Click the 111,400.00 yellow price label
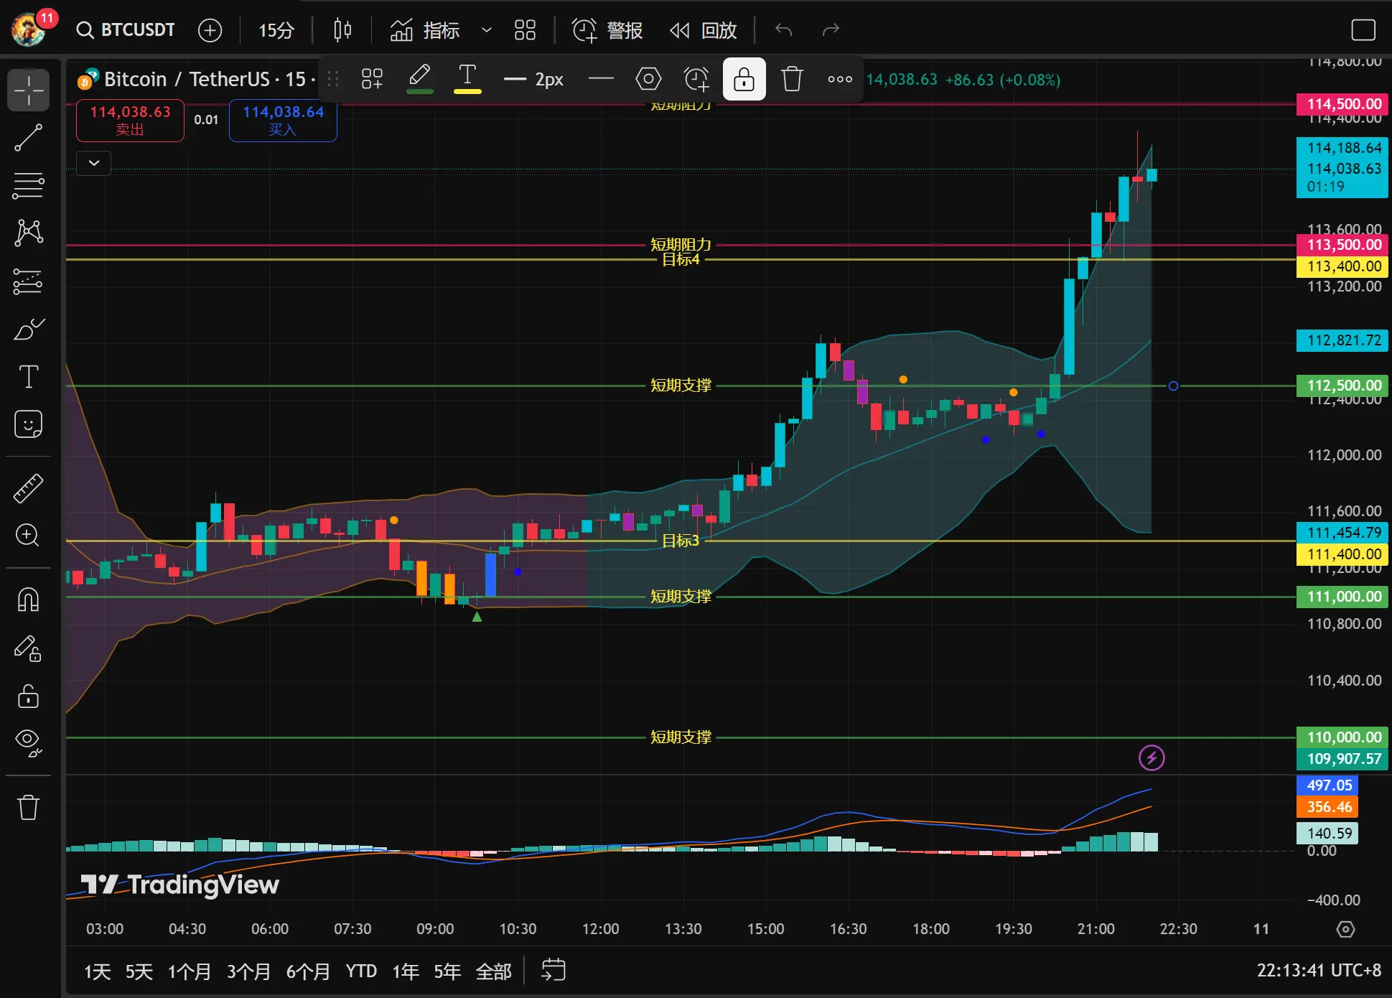 coord(1342,554)
